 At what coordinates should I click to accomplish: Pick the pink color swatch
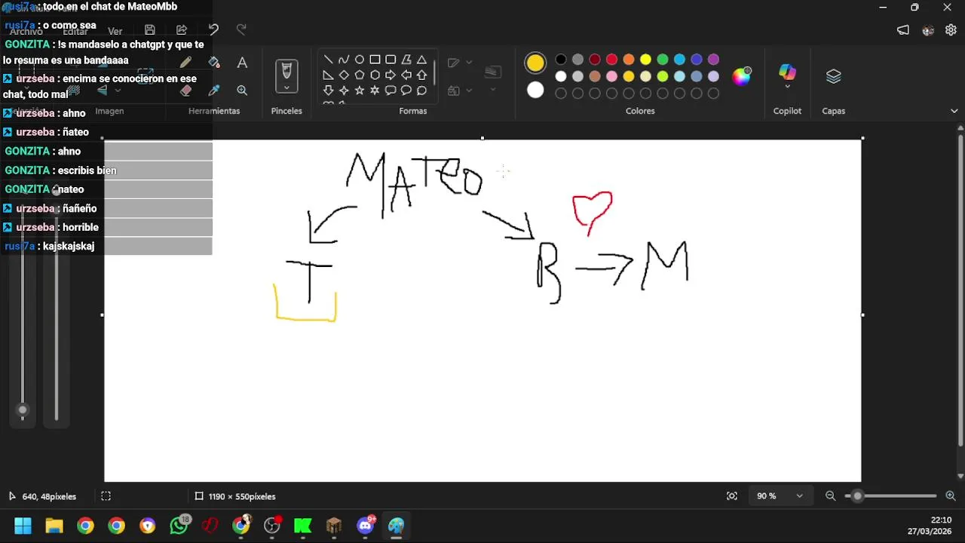point(611,76)
